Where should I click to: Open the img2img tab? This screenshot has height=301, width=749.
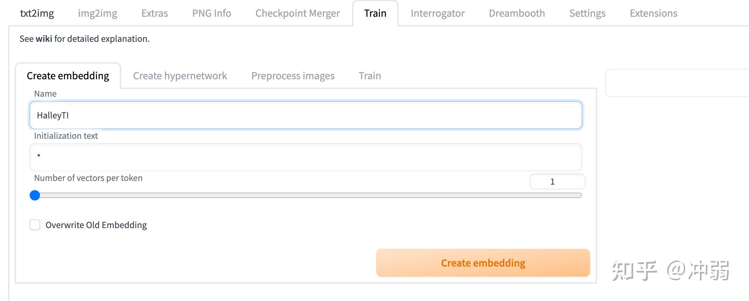click(x=97, y=13)
